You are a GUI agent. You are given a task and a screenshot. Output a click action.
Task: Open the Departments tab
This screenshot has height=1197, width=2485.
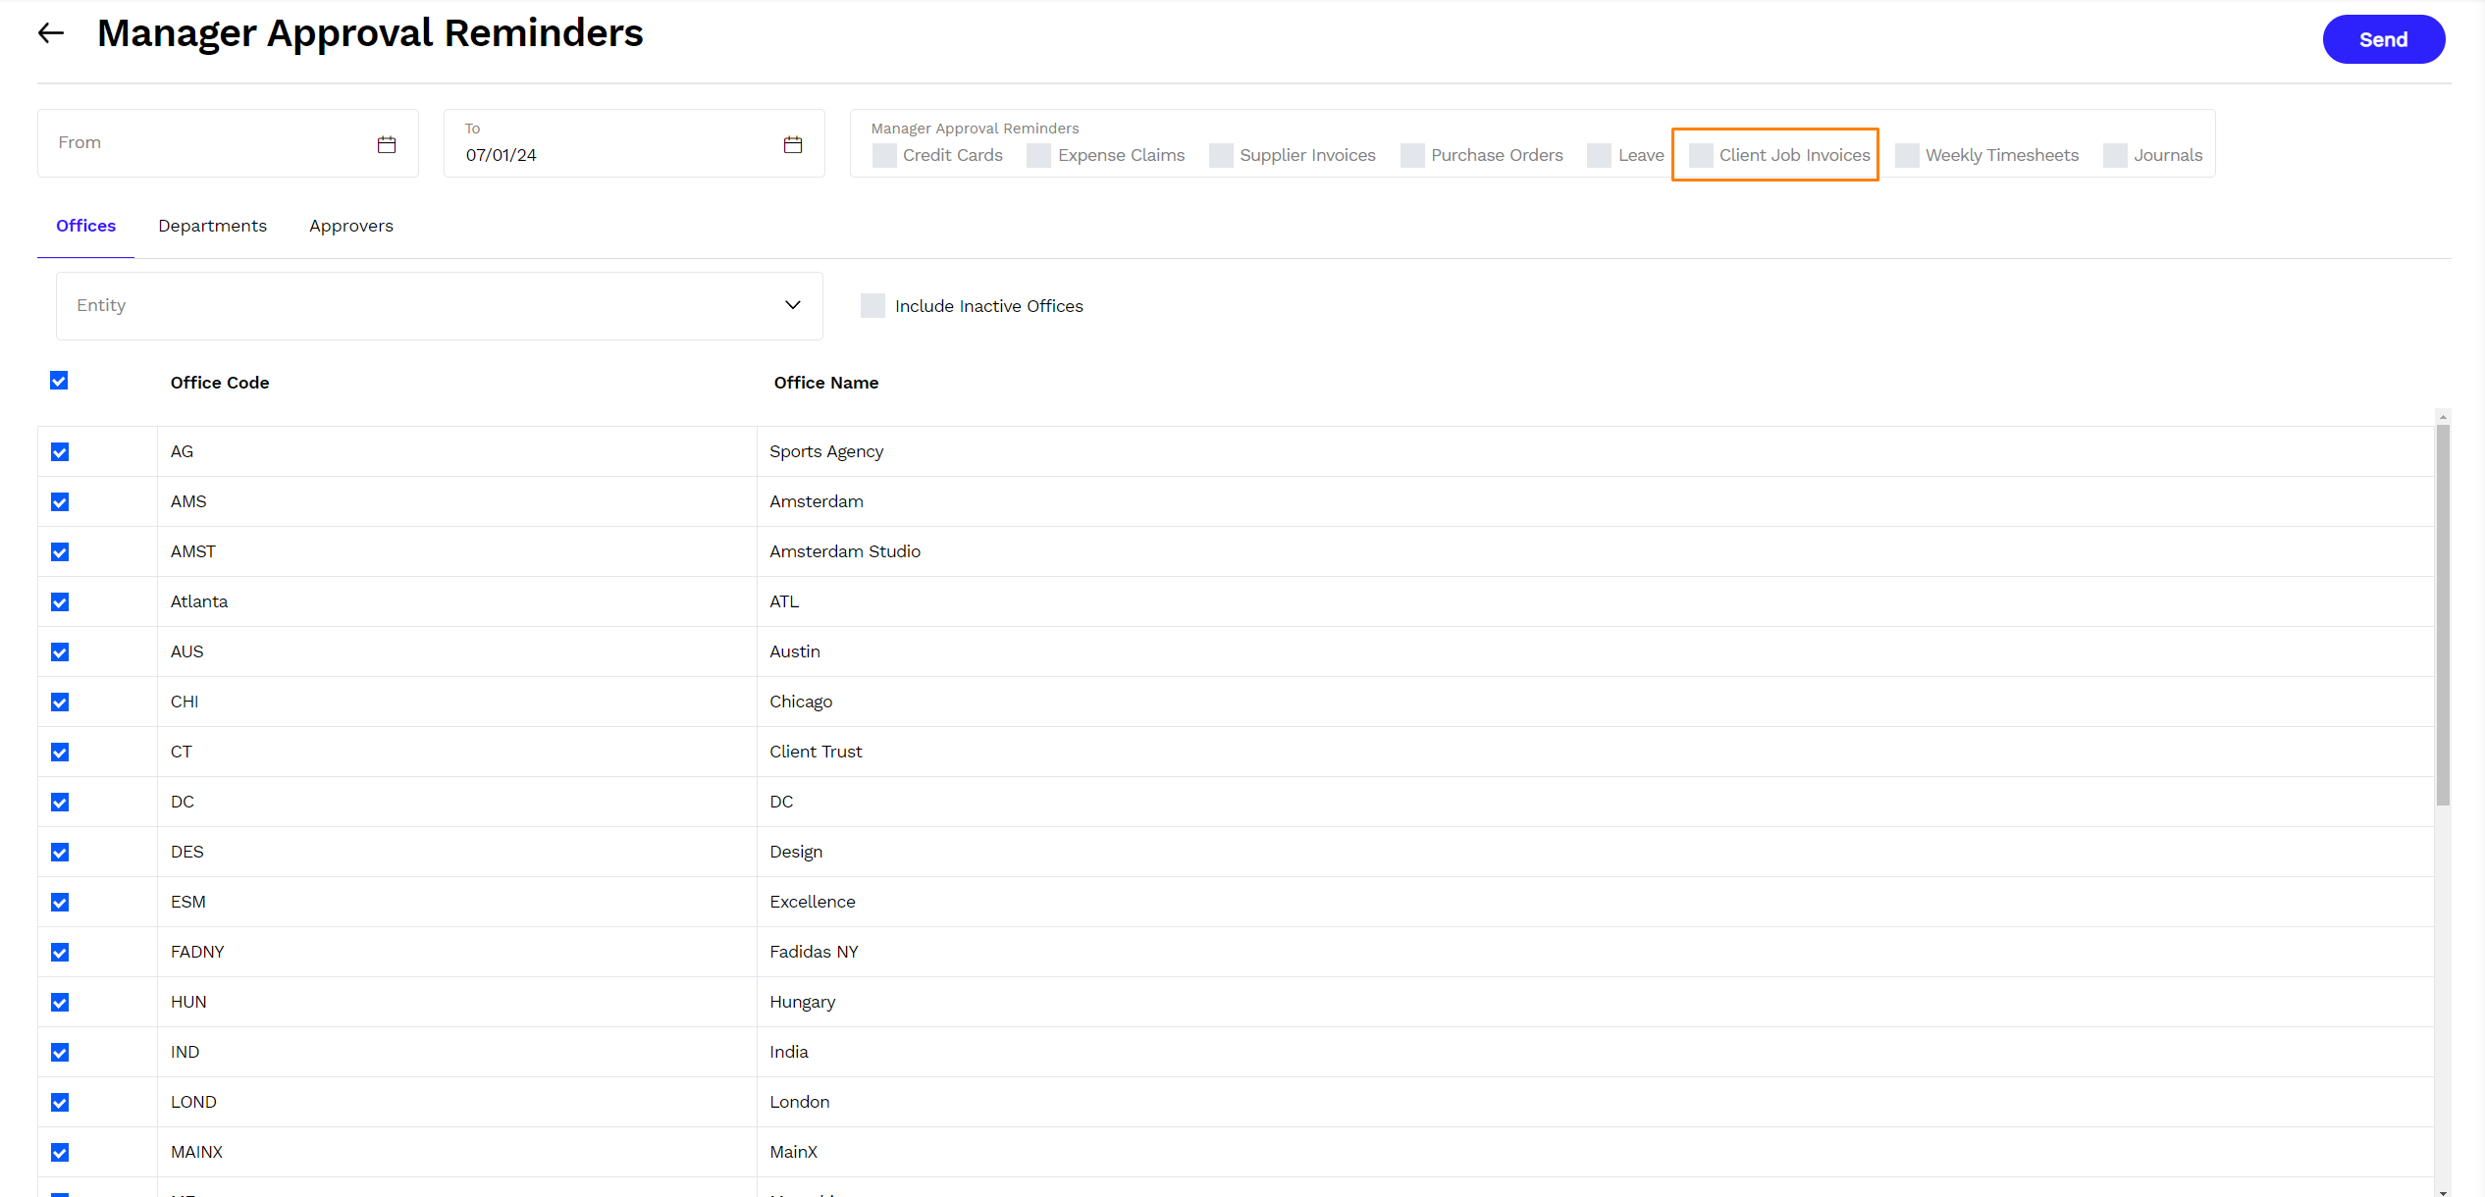point(212,226)
